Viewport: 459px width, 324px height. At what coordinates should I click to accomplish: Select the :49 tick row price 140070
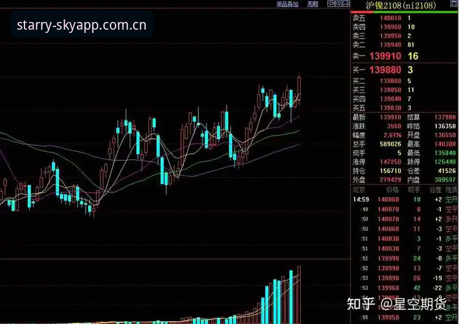coord(388,210)
